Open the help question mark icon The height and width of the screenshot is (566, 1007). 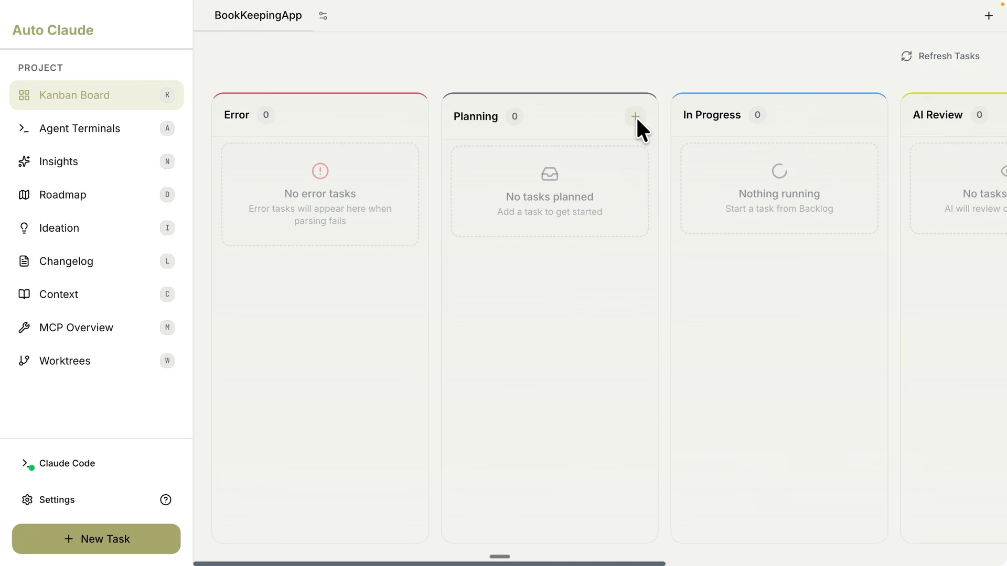(166, 499)
